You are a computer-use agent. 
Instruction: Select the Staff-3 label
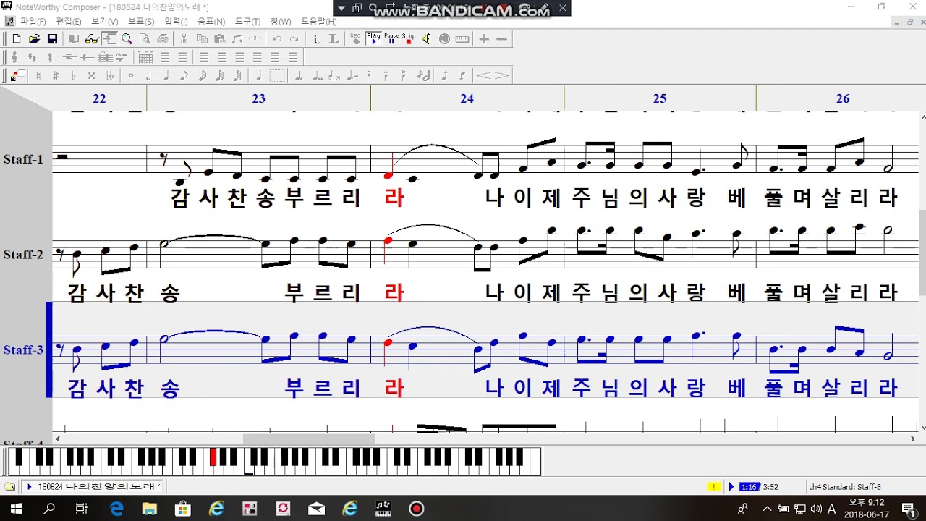pyautogui.click(x=23, y=350)
